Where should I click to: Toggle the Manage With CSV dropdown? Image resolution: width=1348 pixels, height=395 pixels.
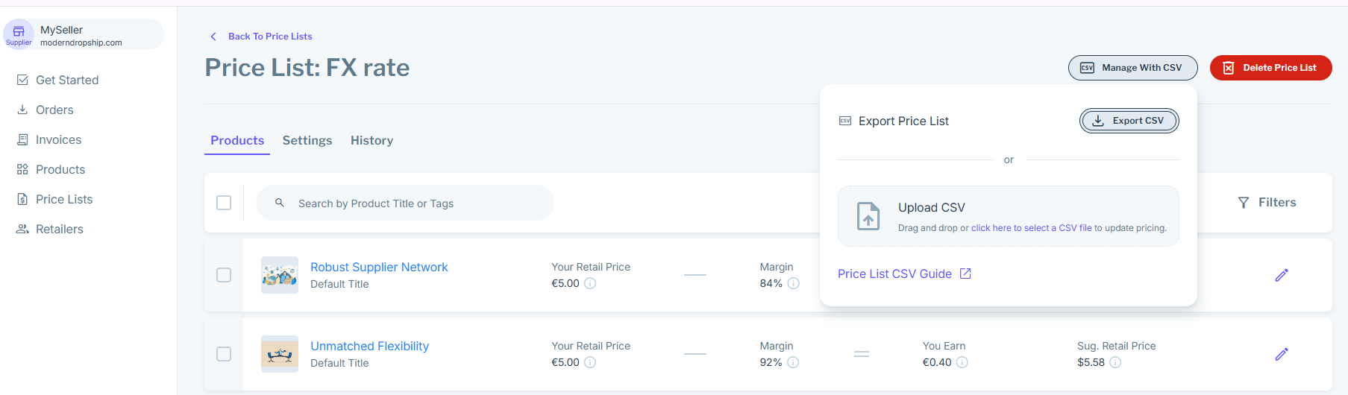[1132, 68]
